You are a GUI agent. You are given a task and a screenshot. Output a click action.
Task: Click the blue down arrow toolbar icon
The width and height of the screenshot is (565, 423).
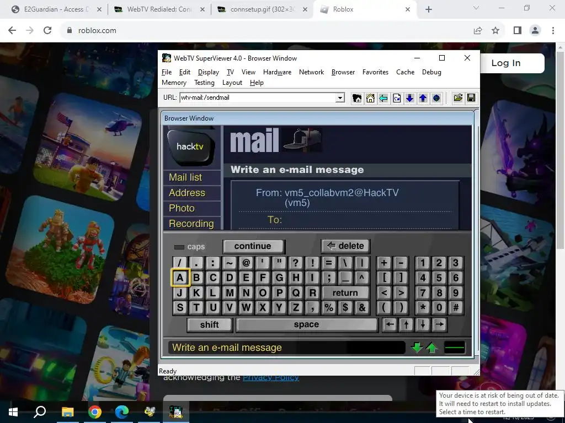coord(410,98)
